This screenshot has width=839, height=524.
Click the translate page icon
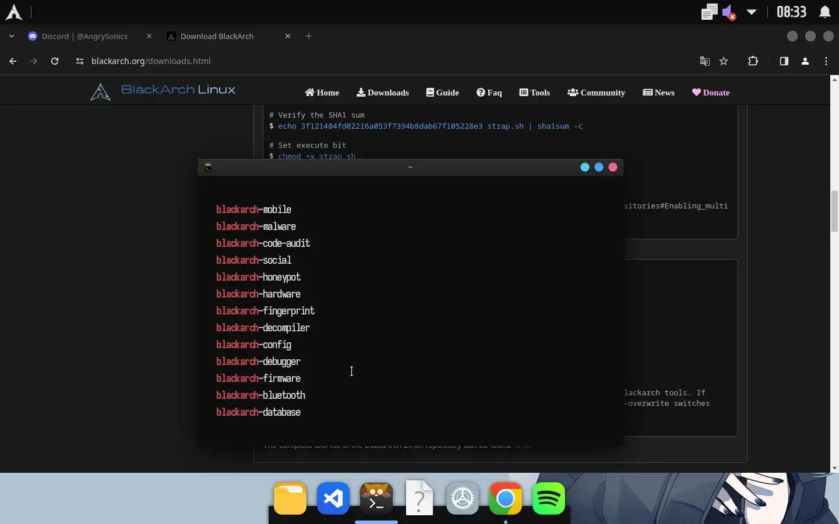tap(704, 61)
